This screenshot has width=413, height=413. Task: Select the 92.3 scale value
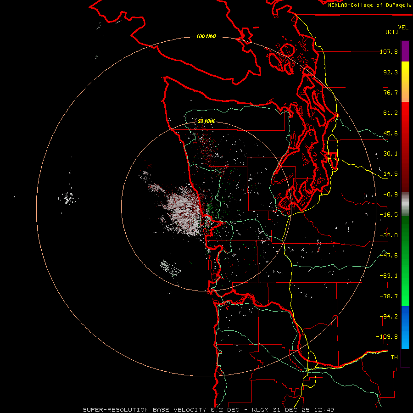pyautogui.click(x=391, y=72)
